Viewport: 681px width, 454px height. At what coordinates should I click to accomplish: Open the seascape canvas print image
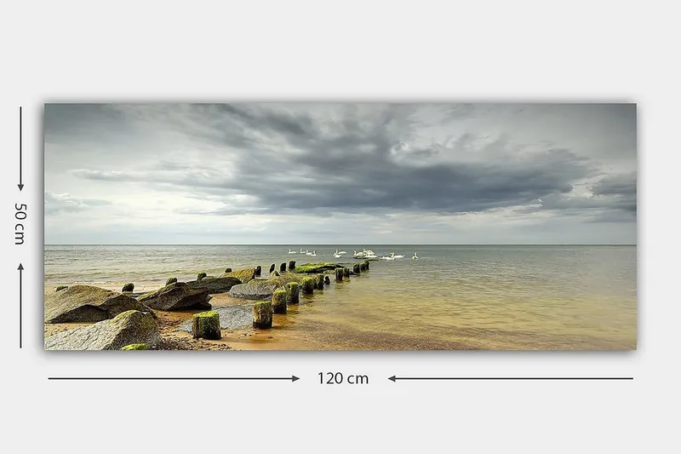point(340,227)
